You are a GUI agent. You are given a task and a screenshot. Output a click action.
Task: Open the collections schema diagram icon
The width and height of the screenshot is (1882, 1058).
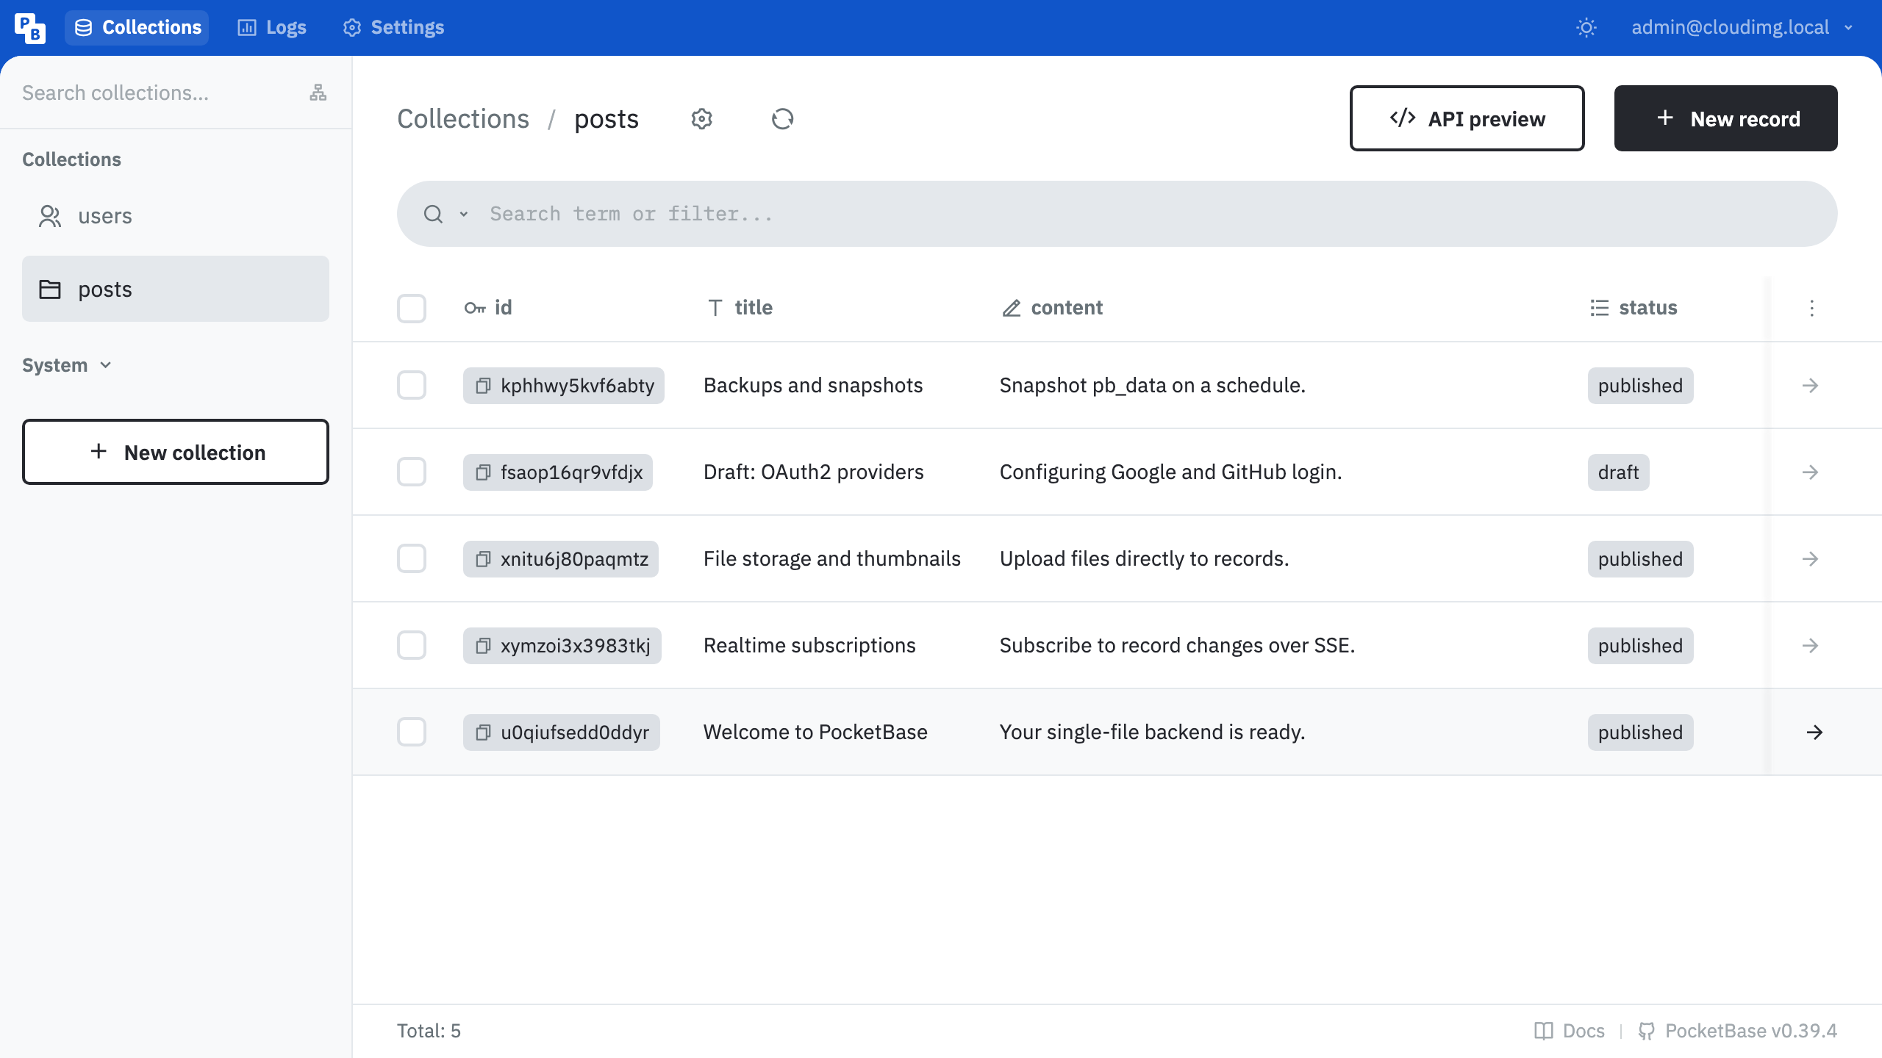[318, 93]
